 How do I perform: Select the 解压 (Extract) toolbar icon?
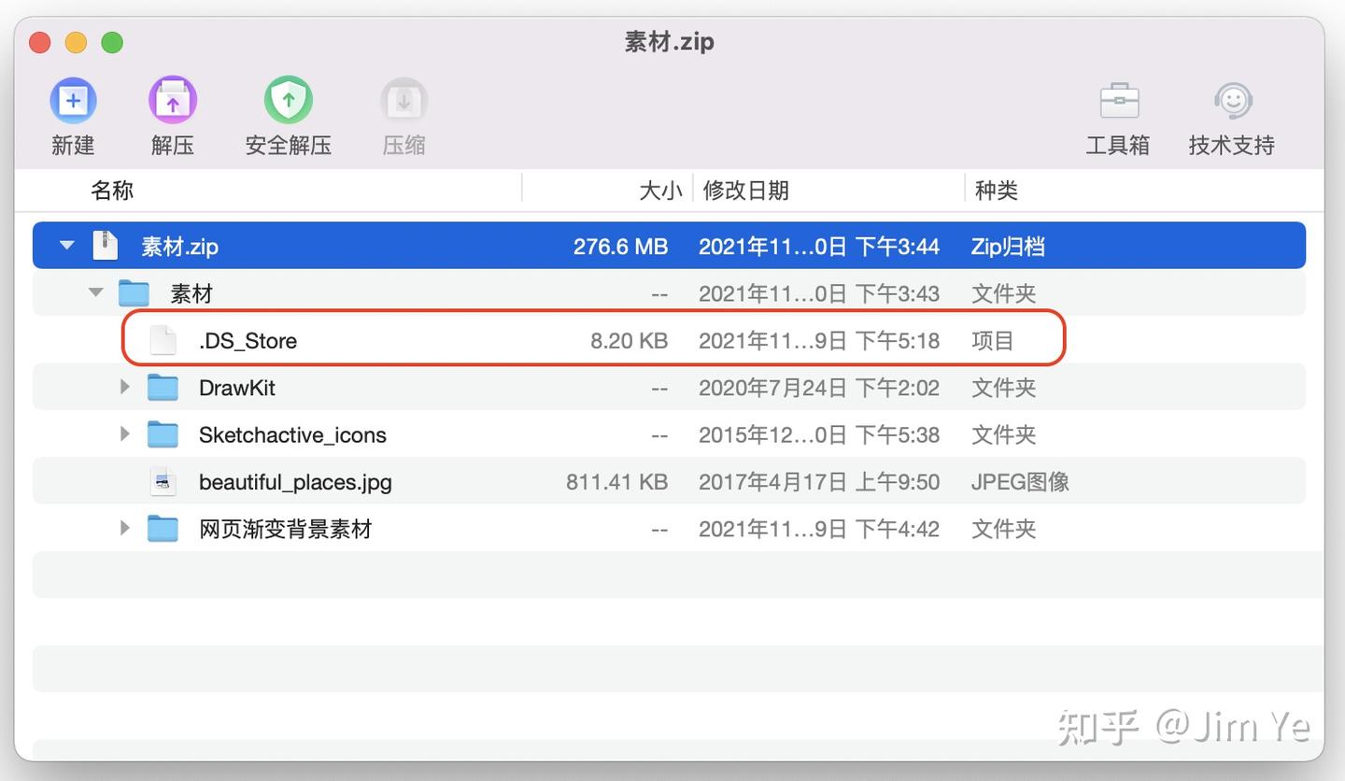(x=172, y=99)
